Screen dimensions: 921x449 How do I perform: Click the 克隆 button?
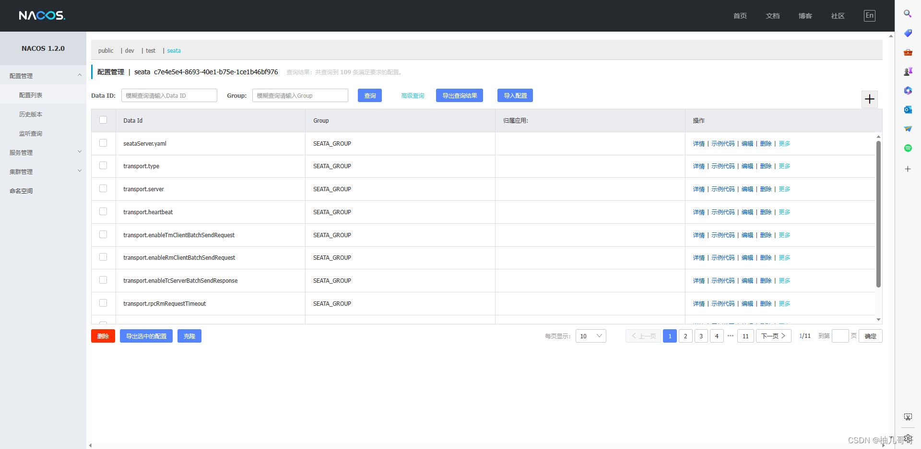189,336
